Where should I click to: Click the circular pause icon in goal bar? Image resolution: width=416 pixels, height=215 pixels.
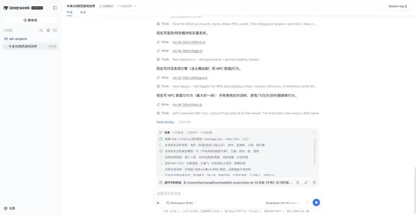[x=298, y=183]
